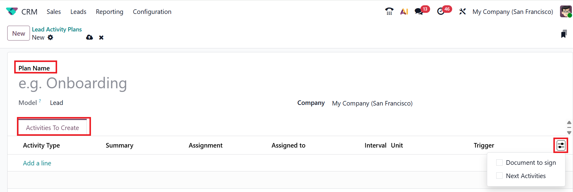The image size is (573, 192).
Task: Open the activities clock icon
Action: [x=441, y=11]
